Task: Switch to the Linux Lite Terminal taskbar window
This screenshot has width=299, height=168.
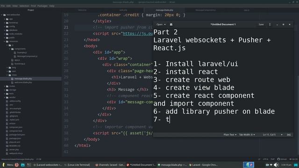Action: (x=77, y=165)
